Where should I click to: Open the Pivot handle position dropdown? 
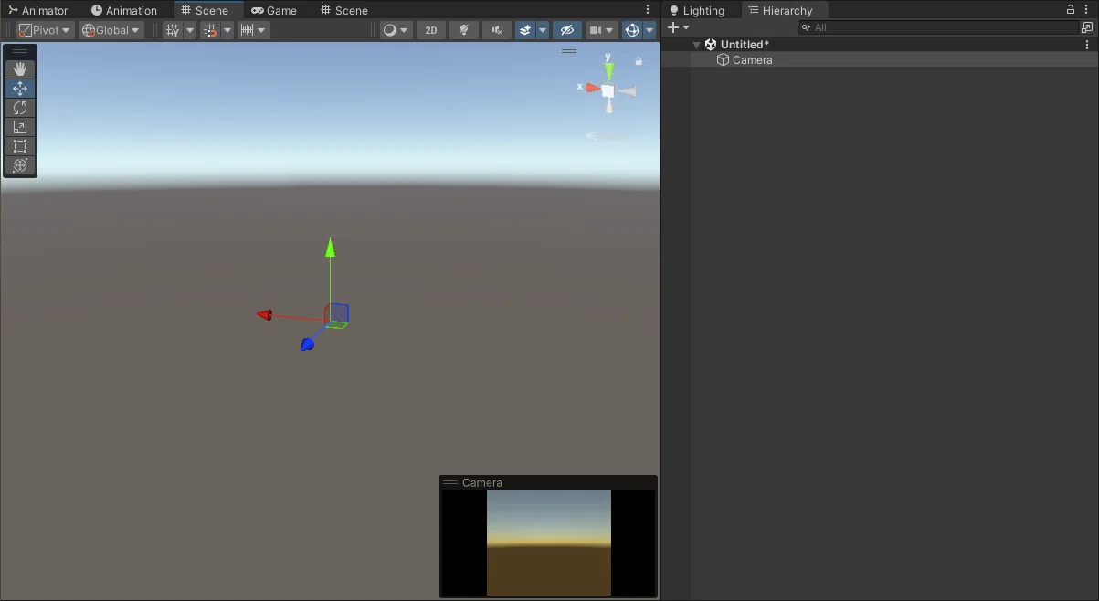click(x=45, y=30)
